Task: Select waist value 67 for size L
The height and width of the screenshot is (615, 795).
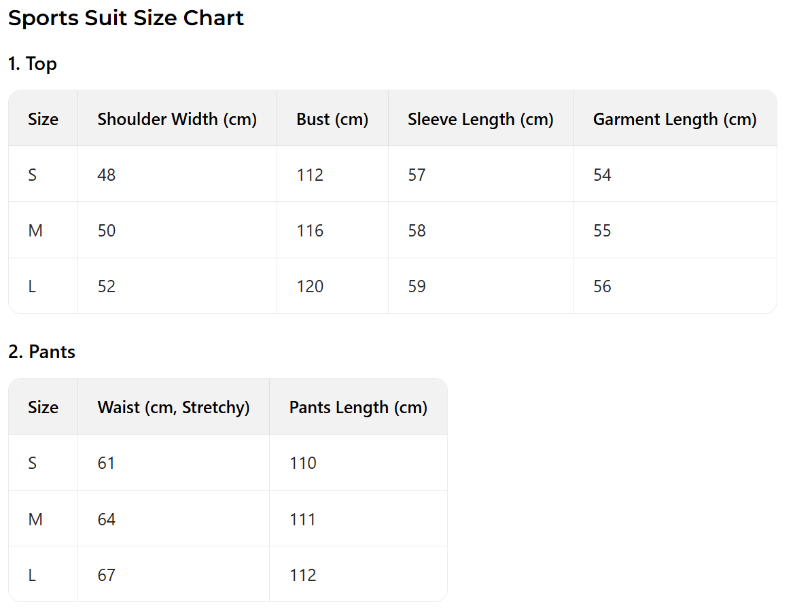Action: pyautogui.click(x=107, y=576)
